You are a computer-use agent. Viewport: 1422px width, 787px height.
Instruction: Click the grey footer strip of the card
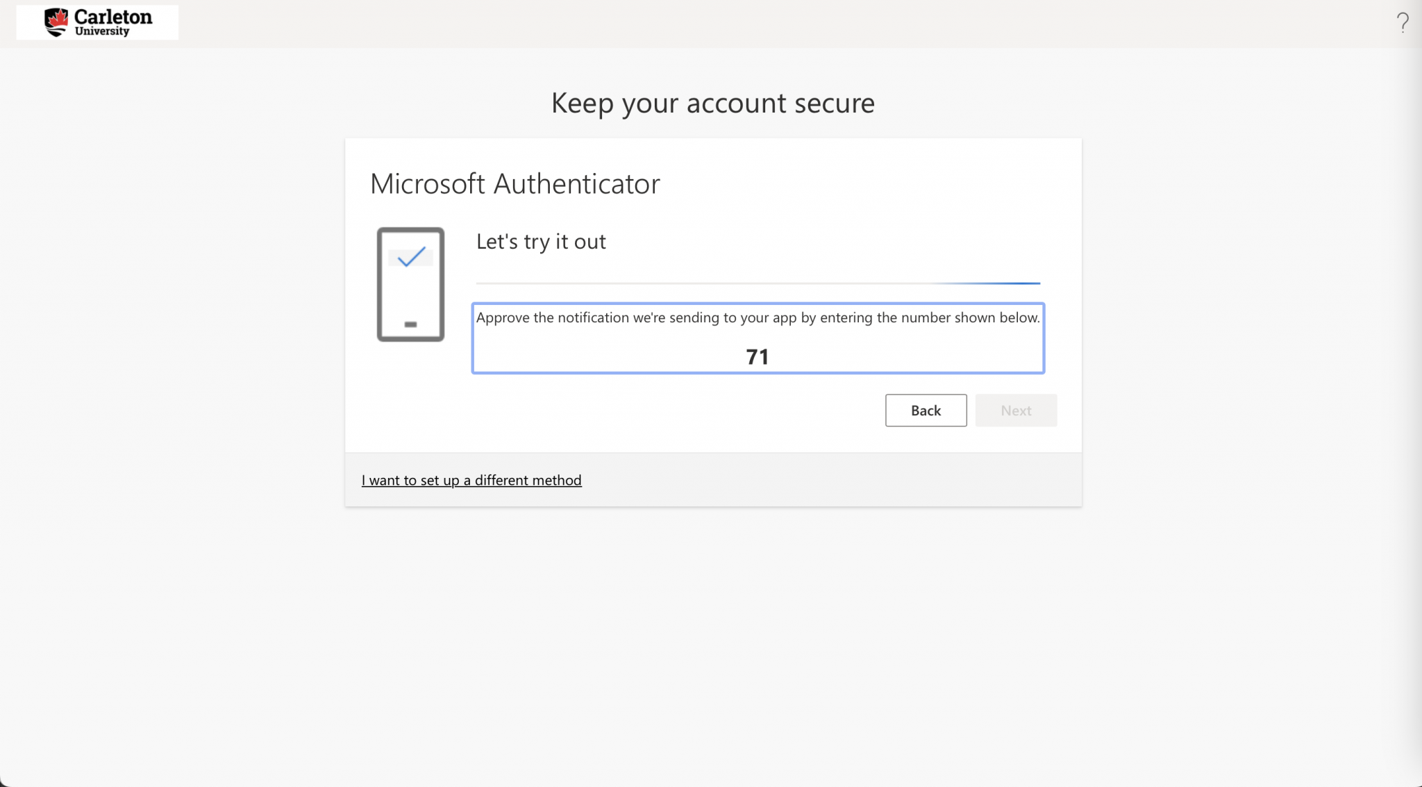pos(833,480)
